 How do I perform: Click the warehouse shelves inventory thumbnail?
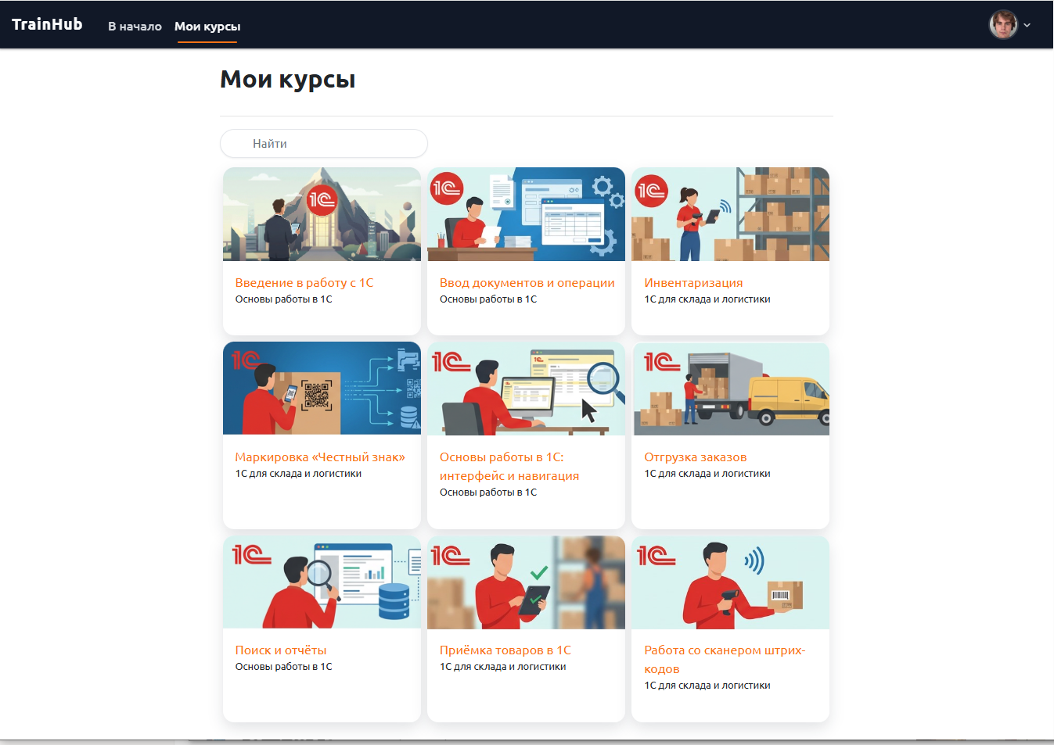pyautogui.click(x=730, y=214)
